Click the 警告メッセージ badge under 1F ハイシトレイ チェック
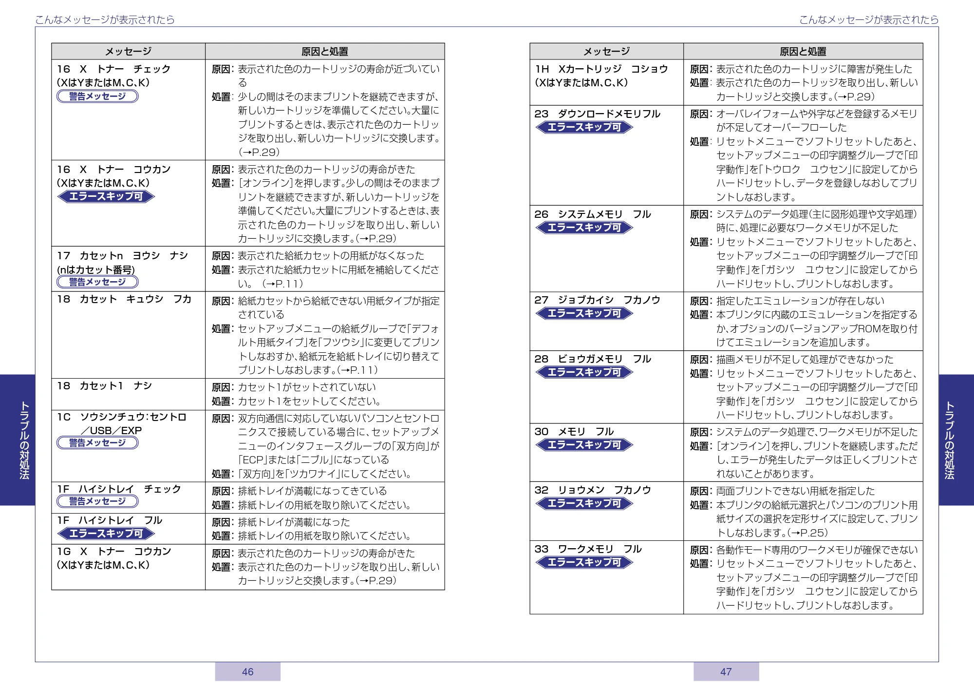The image size is (974, 689). tap(97, 501)
